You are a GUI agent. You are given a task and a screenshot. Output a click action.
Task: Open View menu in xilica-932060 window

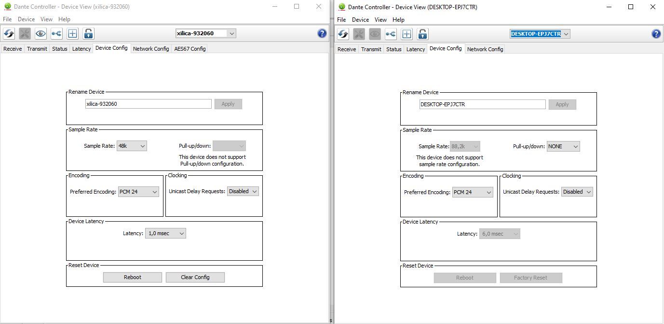[x=46, y=19]
